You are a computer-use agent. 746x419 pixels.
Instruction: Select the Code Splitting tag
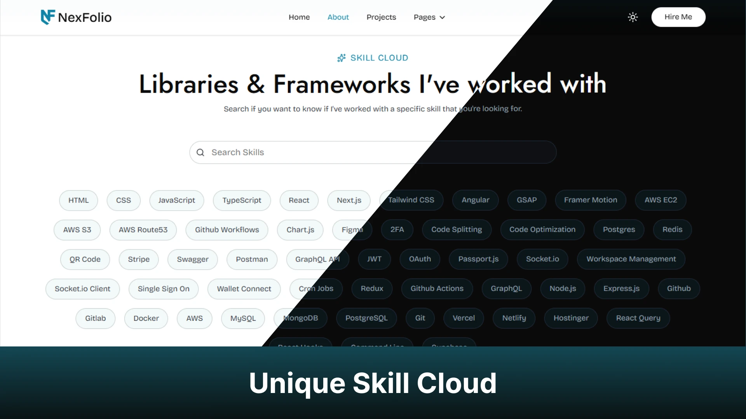point(457,229)
